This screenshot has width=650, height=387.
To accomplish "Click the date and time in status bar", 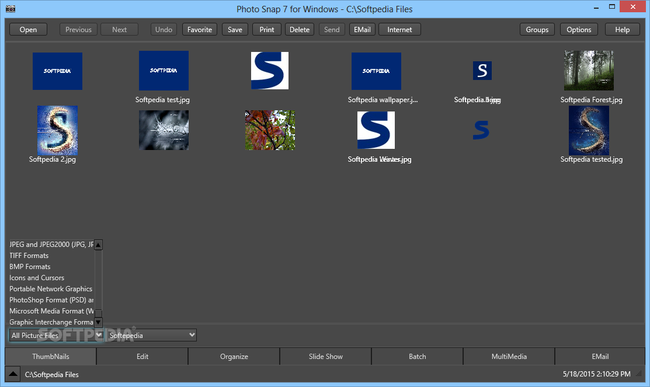I will [x=596, y=374].
